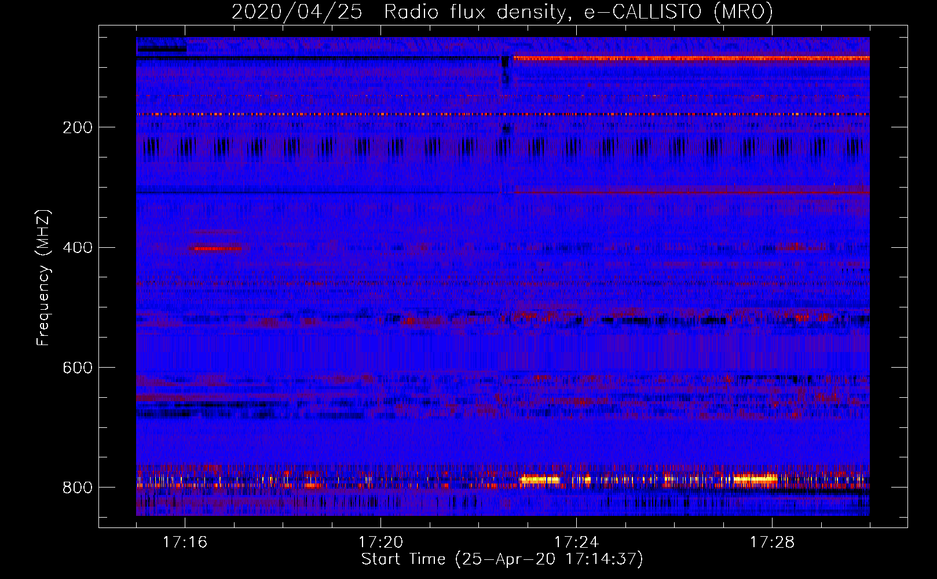Click the 200 frequency tick label
The width and height of the screenshot is (937, 579).
coord(78,127)
